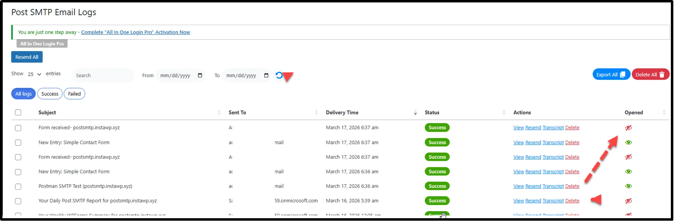674x221 pixels.
Task: Click 'March 16, 2026 5:39 am' delivery time
Action: [352, 201]
